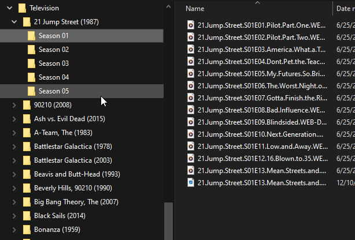The width and height of the screenshot is (355, 240).
Task: Click the S01E10 Next Generation video icon
Action: (x=191, y=134)
